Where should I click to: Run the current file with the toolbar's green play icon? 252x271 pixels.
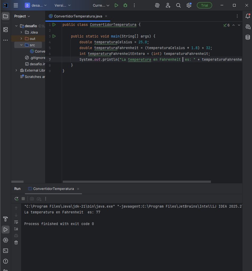tap(116, 5)
